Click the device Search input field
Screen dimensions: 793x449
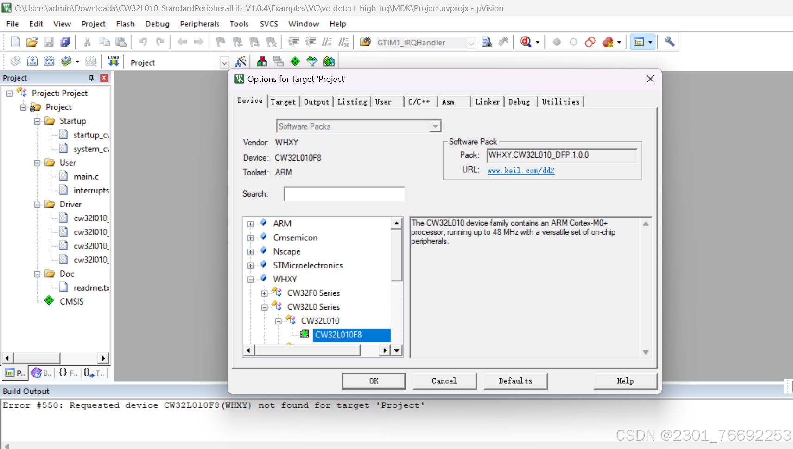pyautogui.click(x=344, y=194)
